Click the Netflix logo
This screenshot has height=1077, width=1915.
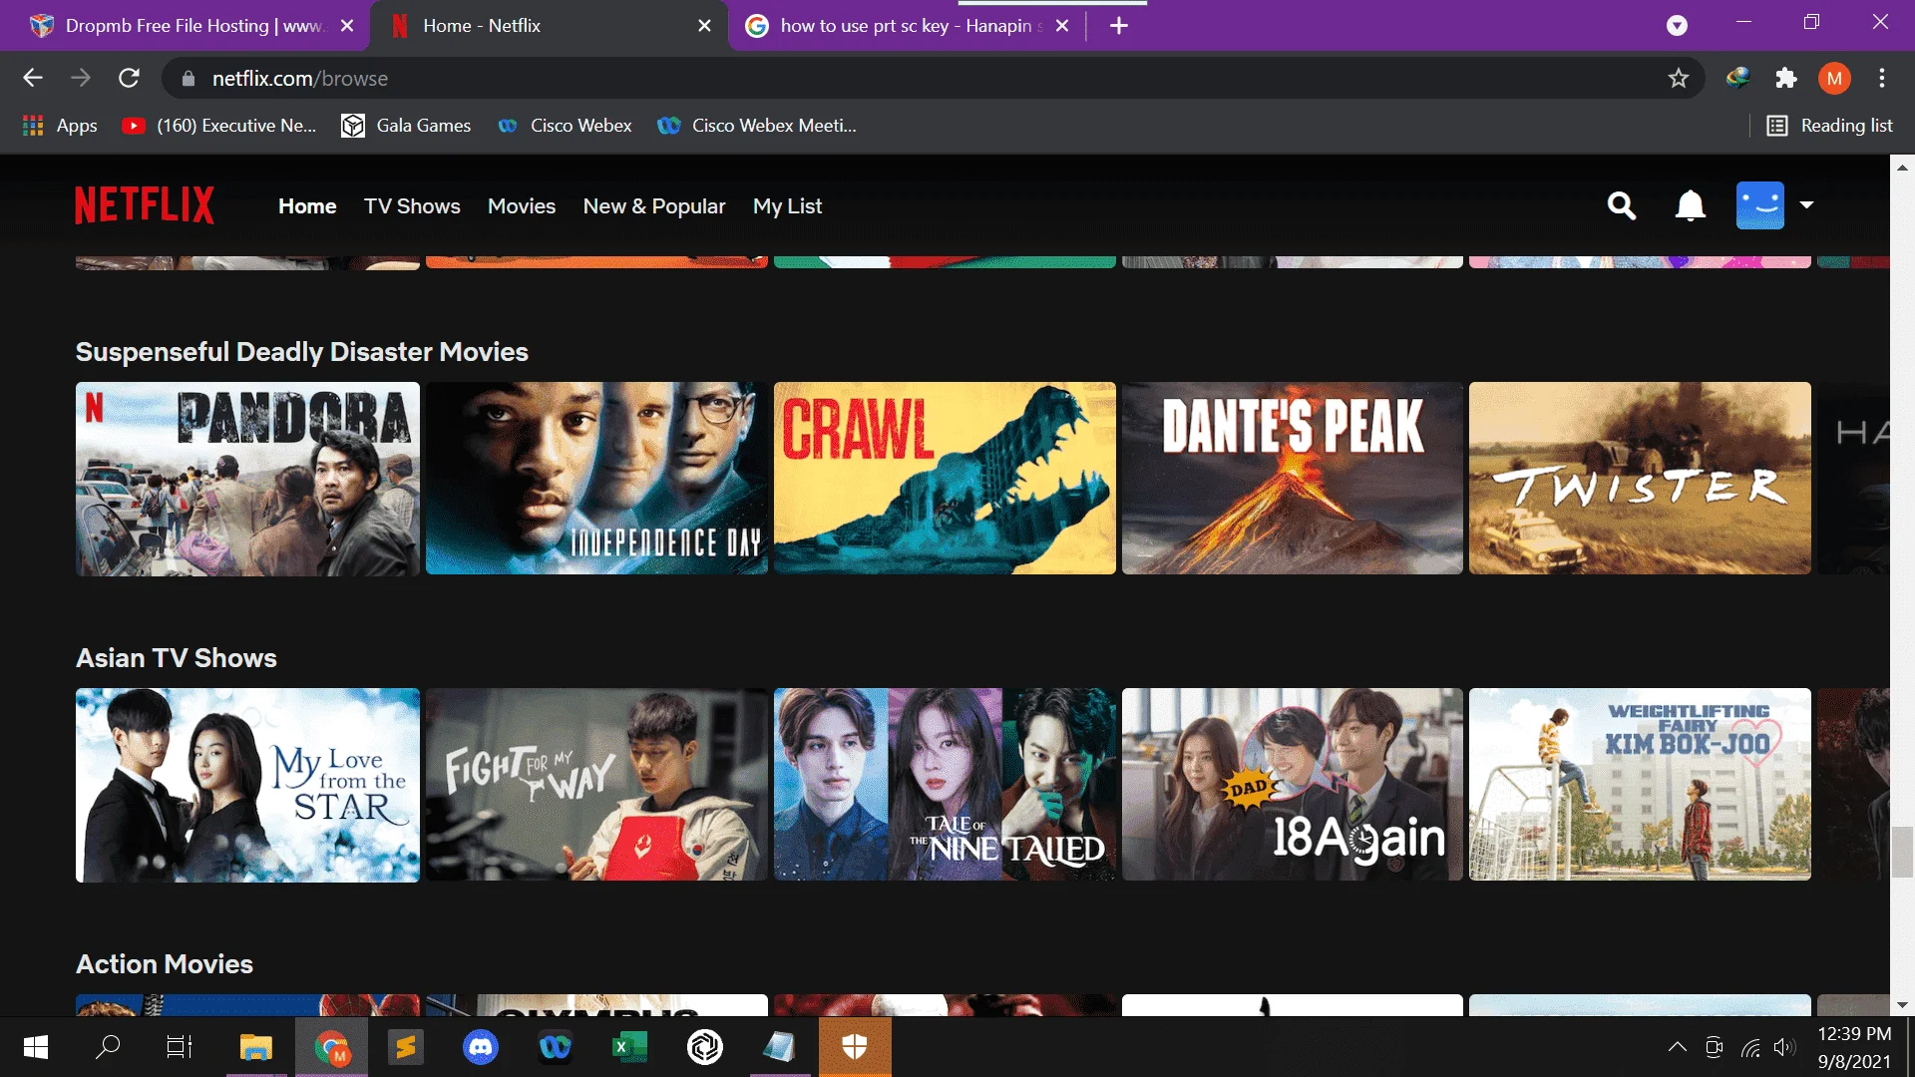145,205
